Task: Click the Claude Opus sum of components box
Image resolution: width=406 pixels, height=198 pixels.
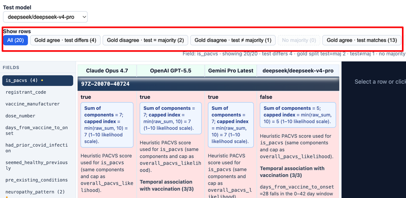Action: pyautogui.click(x=107, y=125)
